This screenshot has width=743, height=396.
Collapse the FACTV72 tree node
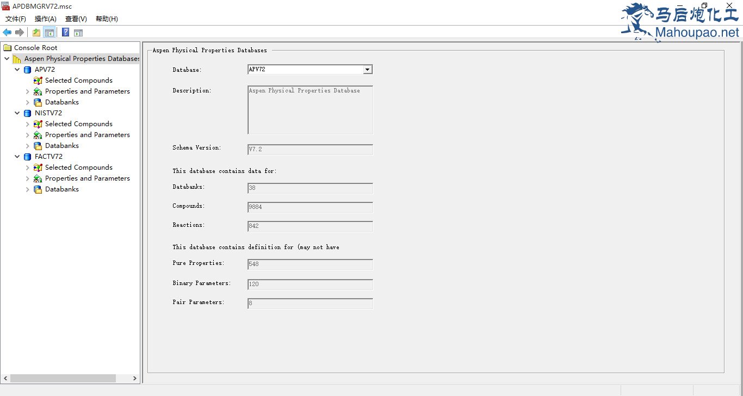(17, 157)
